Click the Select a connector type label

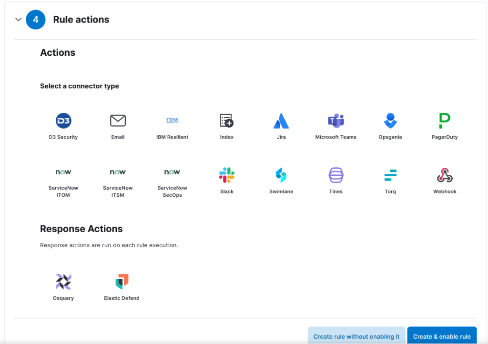click(80, 86)
